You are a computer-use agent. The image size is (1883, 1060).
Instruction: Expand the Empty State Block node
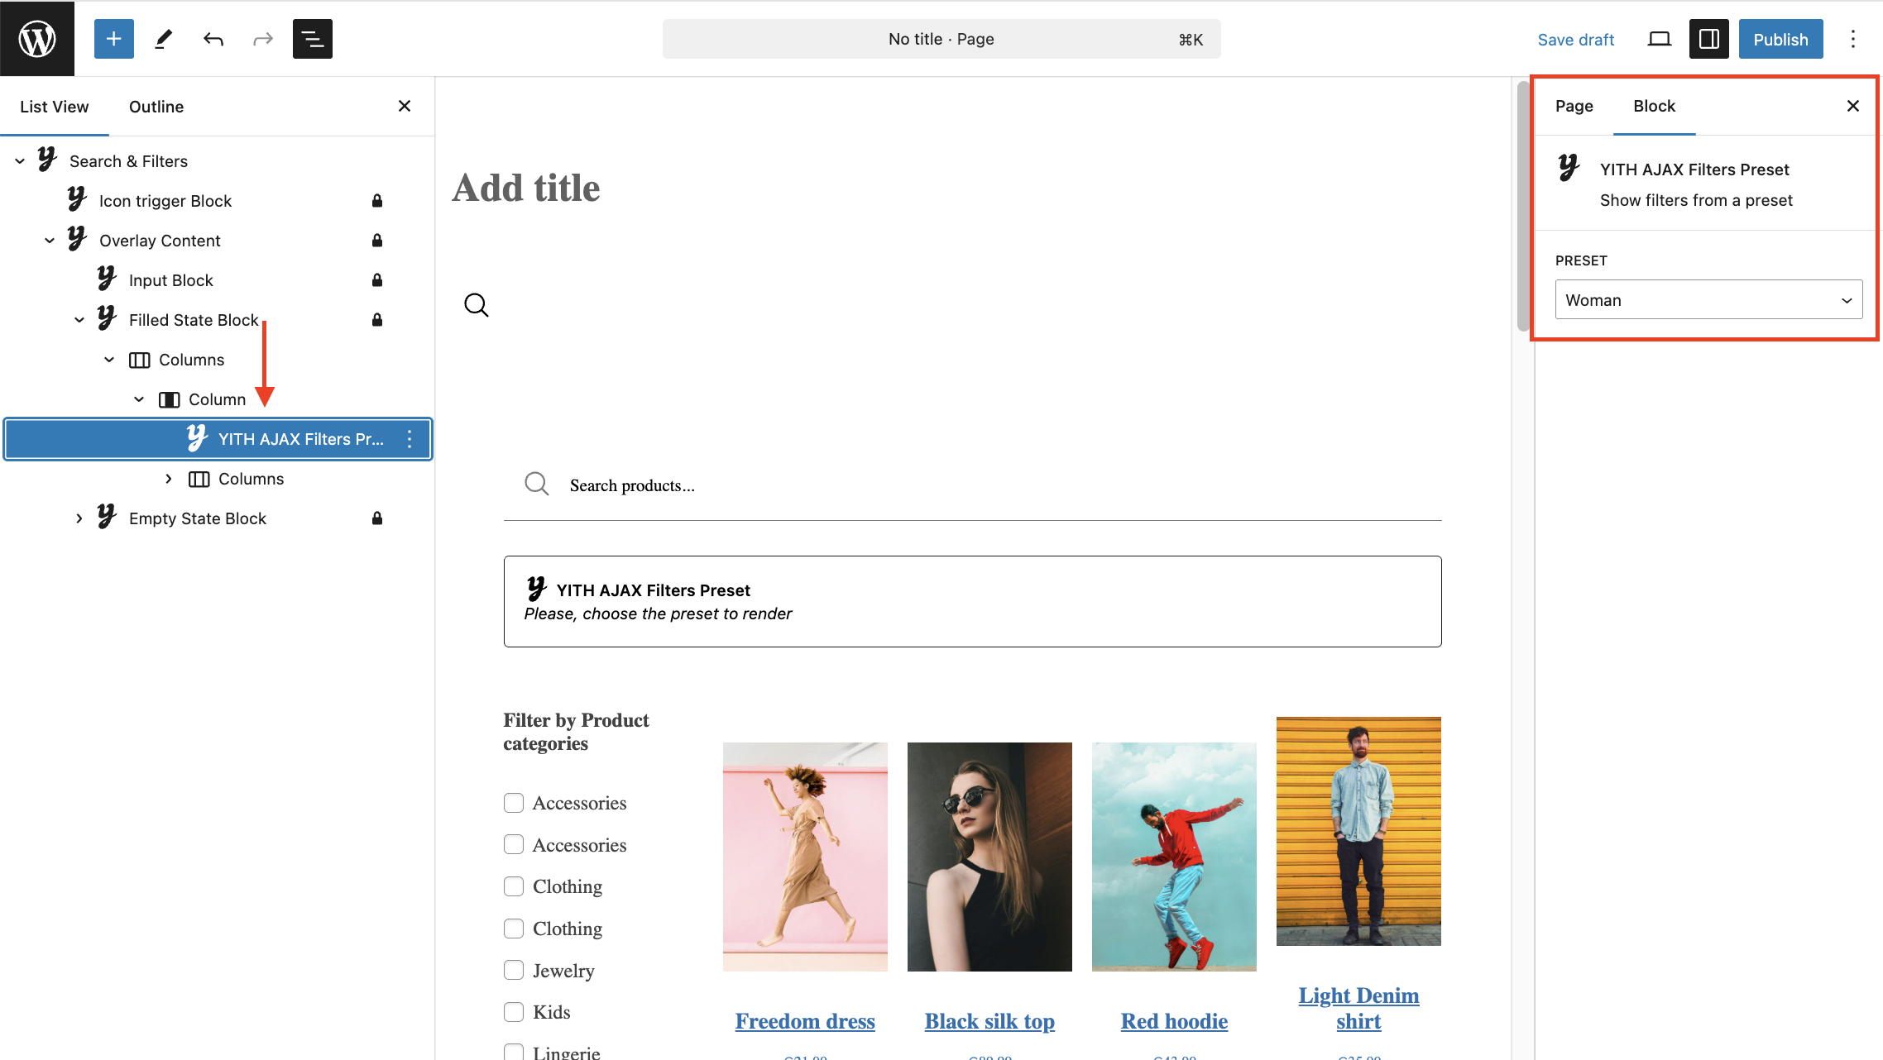point(79,518)
